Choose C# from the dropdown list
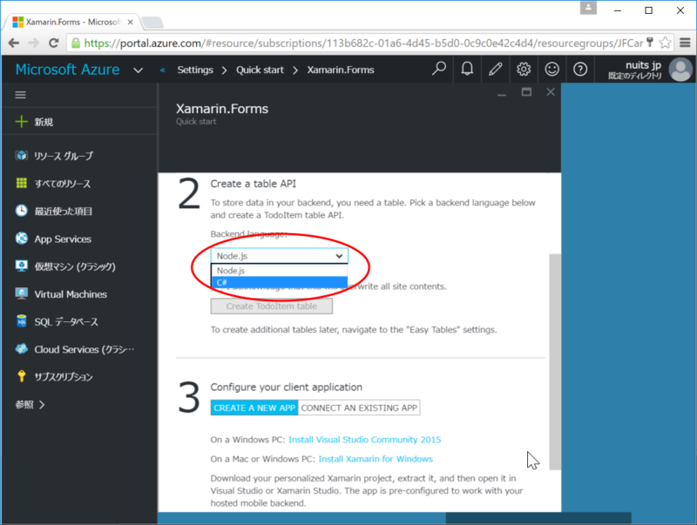697x525 pixels. [279, 282]
